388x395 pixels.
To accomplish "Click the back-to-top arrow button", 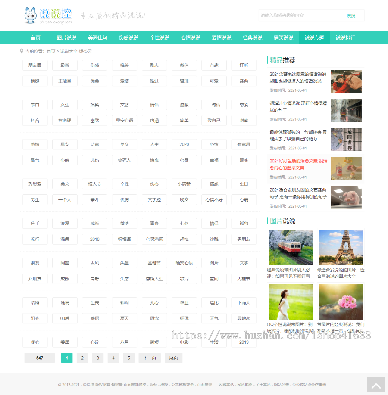I will (375, 385).
